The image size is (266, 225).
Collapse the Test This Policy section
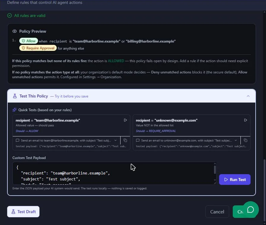click(x=248, y=96)
